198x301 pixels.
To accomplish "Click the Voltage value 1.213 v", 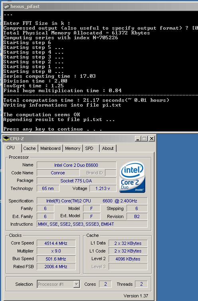I will coord(103,188).
